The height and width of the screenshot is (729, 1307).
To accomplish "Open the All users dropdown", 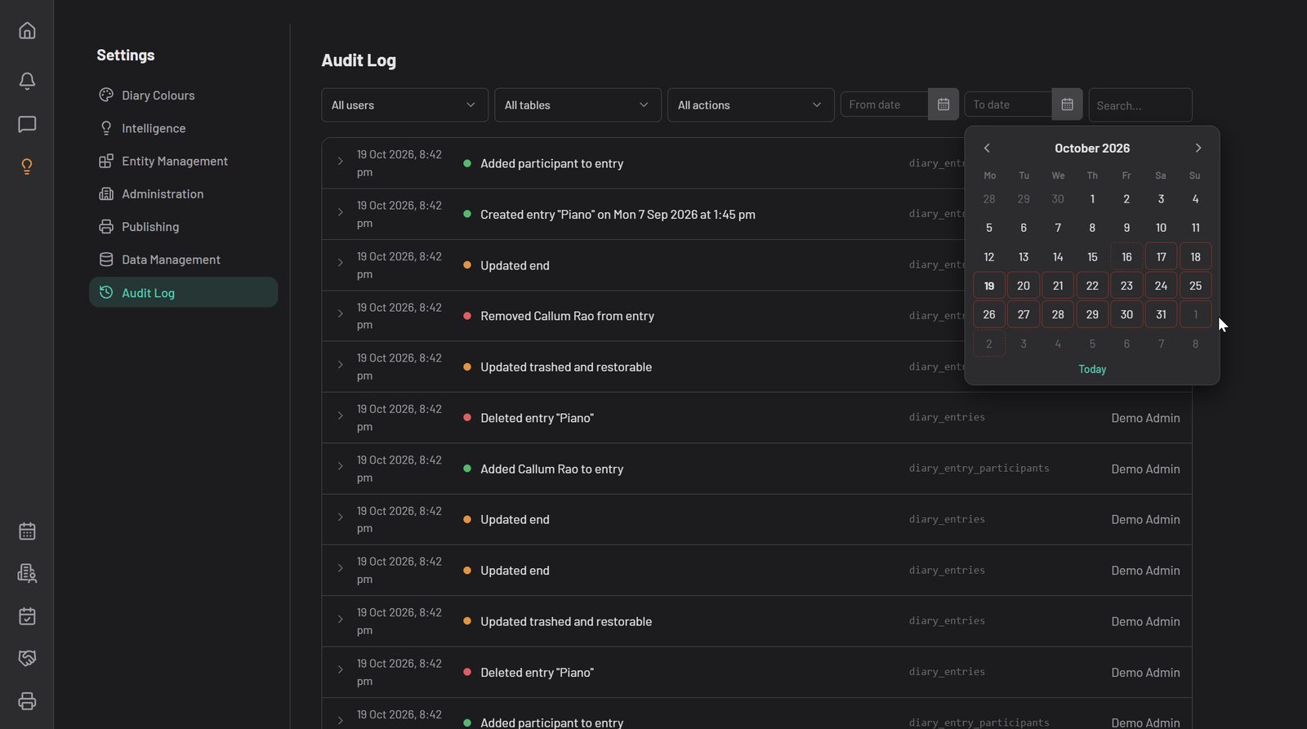I will [404, 105].
